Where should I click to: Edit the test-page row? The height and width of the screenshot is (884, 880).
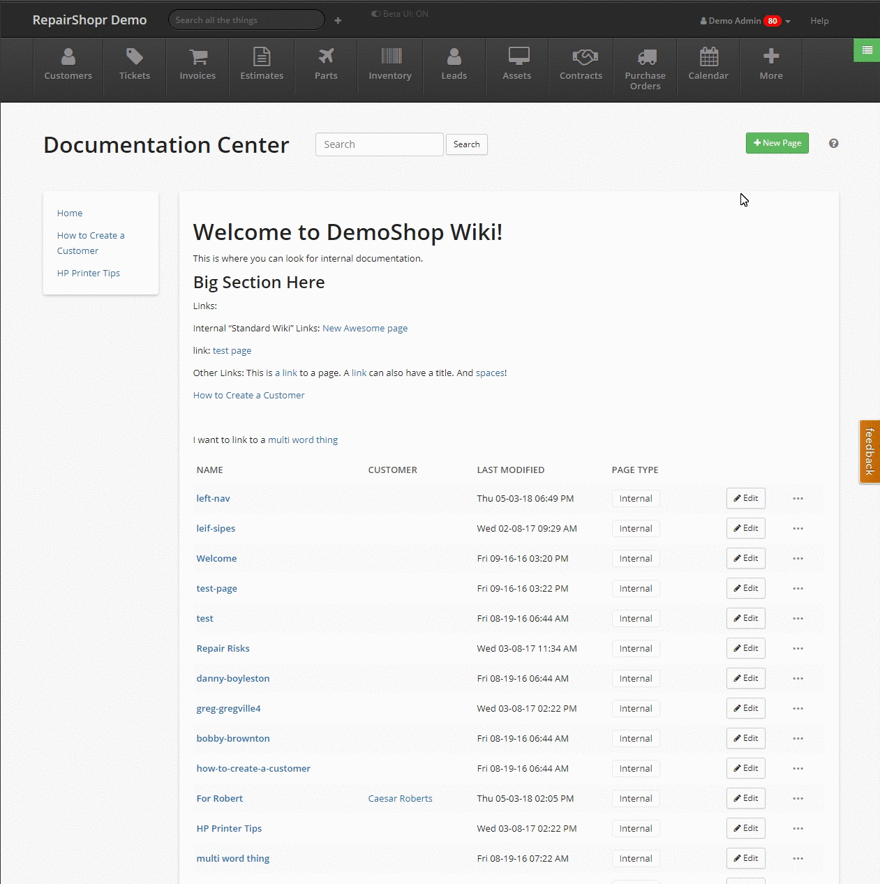click(746, 588)
